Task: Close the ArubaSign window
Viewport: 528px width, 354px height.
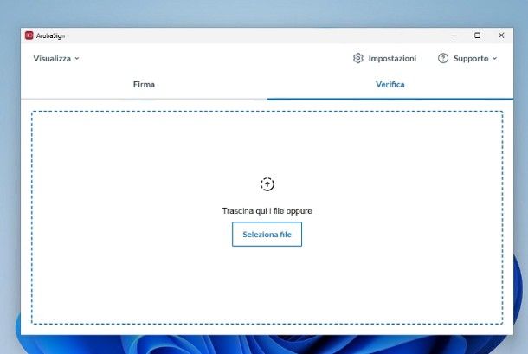Action: [501, 35]
